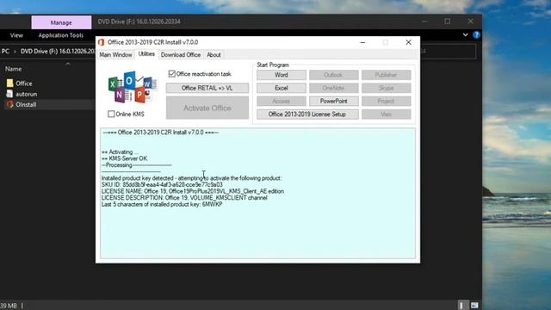Close the Office C2R Install window
551x310 pixels.
tap(408, 42)
